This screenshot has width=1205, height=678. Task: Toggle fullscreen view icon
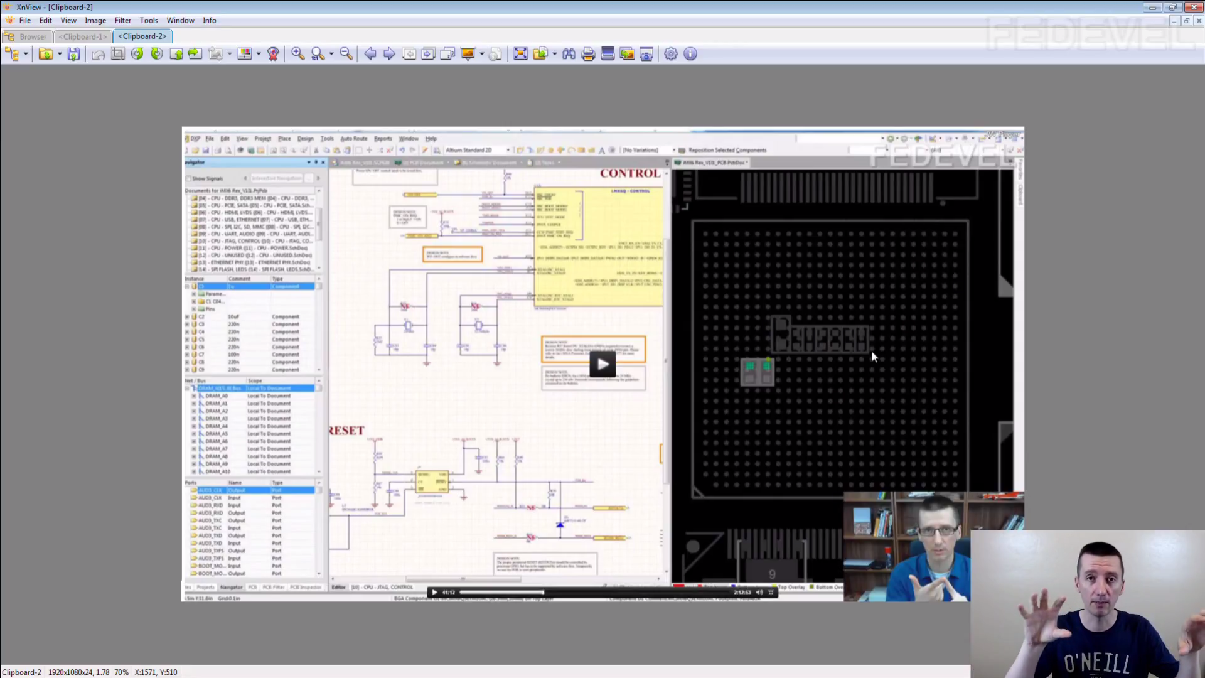click(x=520, y=54)
